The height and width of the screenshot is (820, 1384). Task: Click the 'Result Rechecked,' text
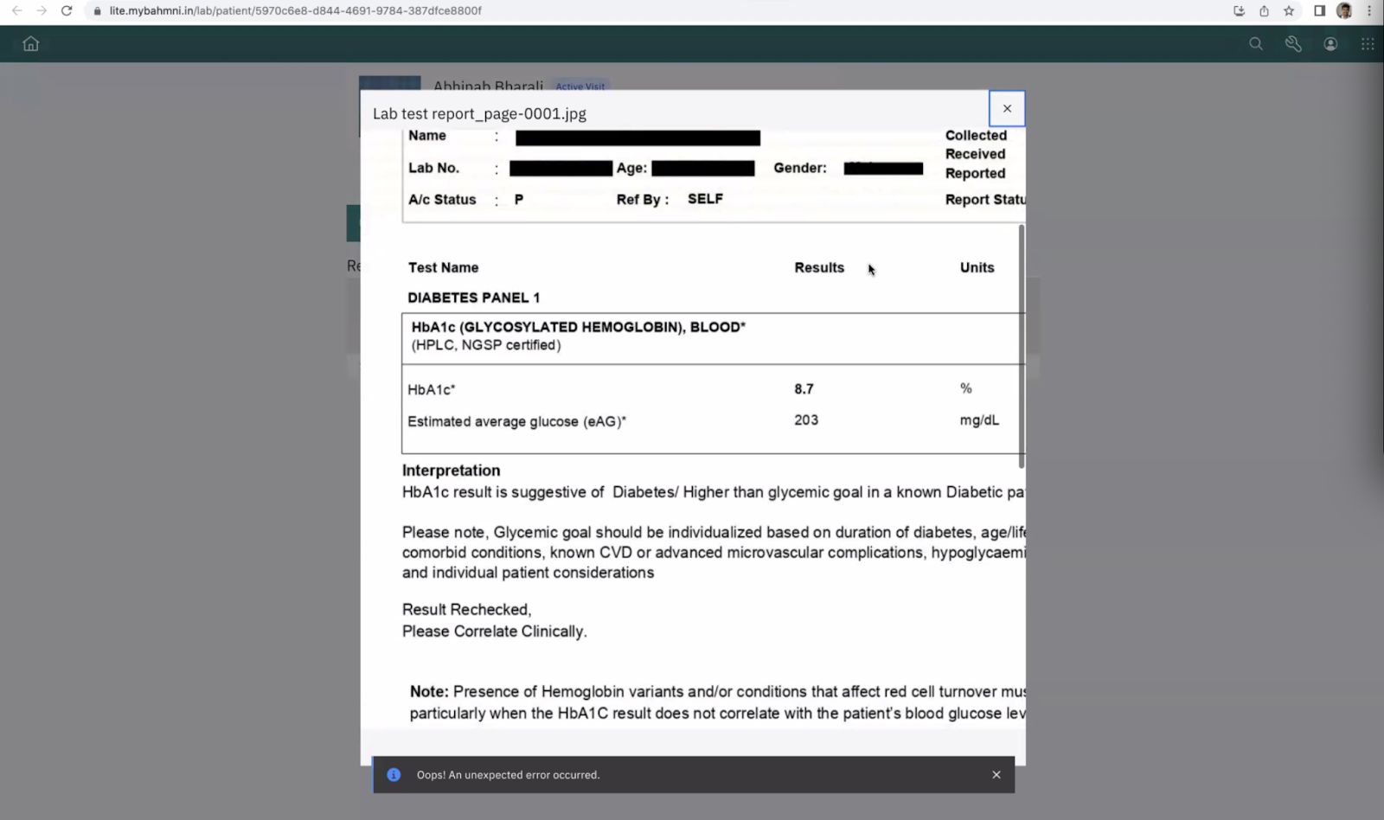pos(467,610)
